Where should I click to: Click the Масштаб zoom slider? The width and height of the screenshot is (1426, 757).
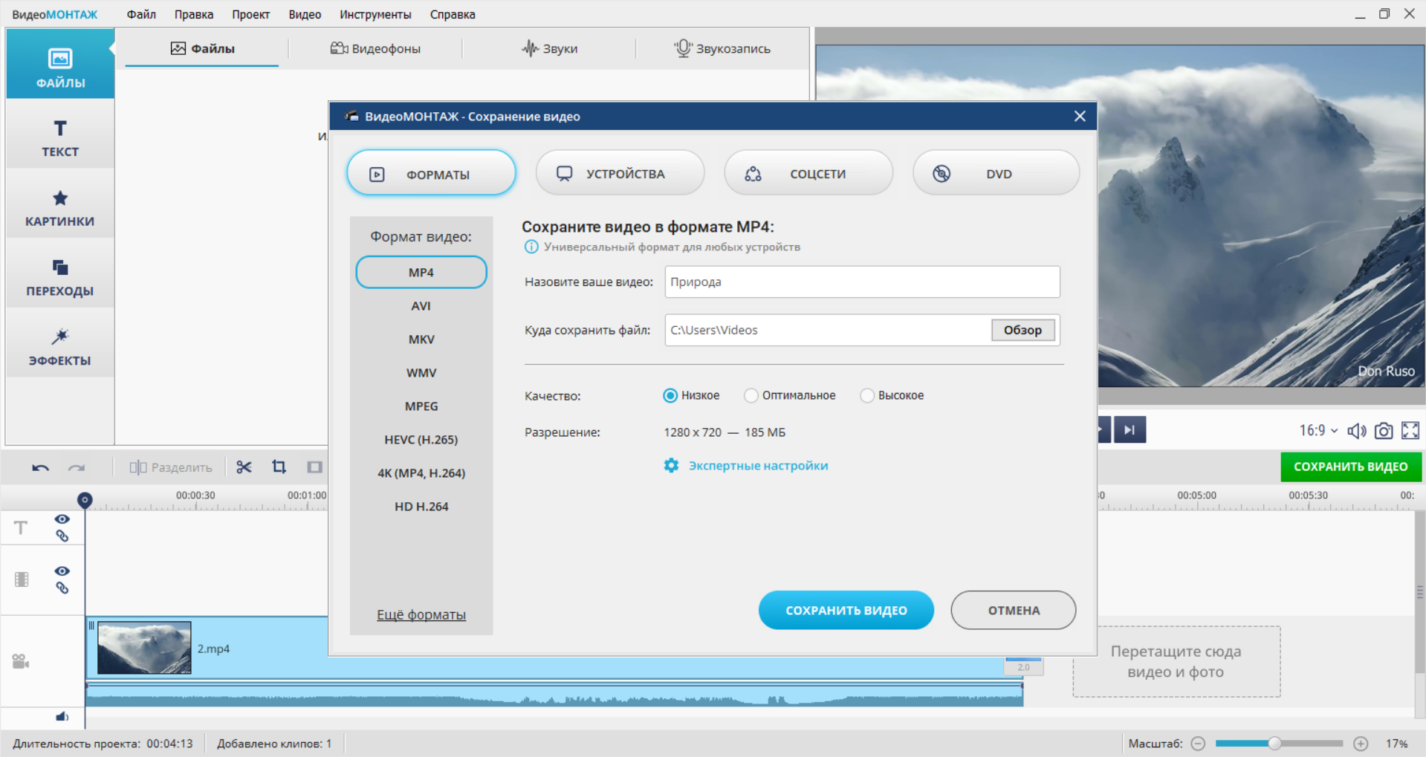click(x=1279, y=744)
